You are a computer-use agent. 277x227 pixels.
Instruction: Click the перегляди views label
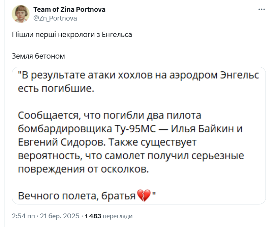pyautogui.click(x=118, y=216)
